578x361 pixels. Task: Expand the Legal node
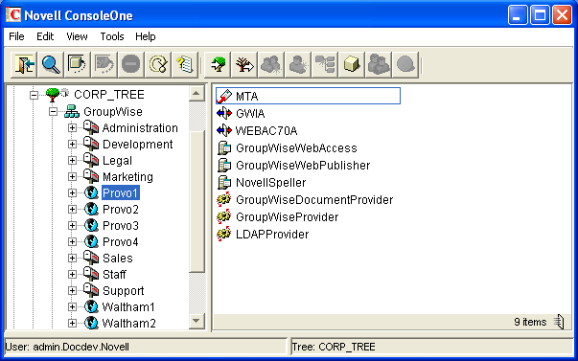coord(72,160)
